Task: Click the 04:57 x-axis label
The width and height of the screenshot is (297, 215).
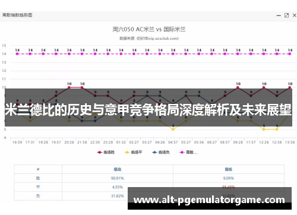Action: coord(173,143)
